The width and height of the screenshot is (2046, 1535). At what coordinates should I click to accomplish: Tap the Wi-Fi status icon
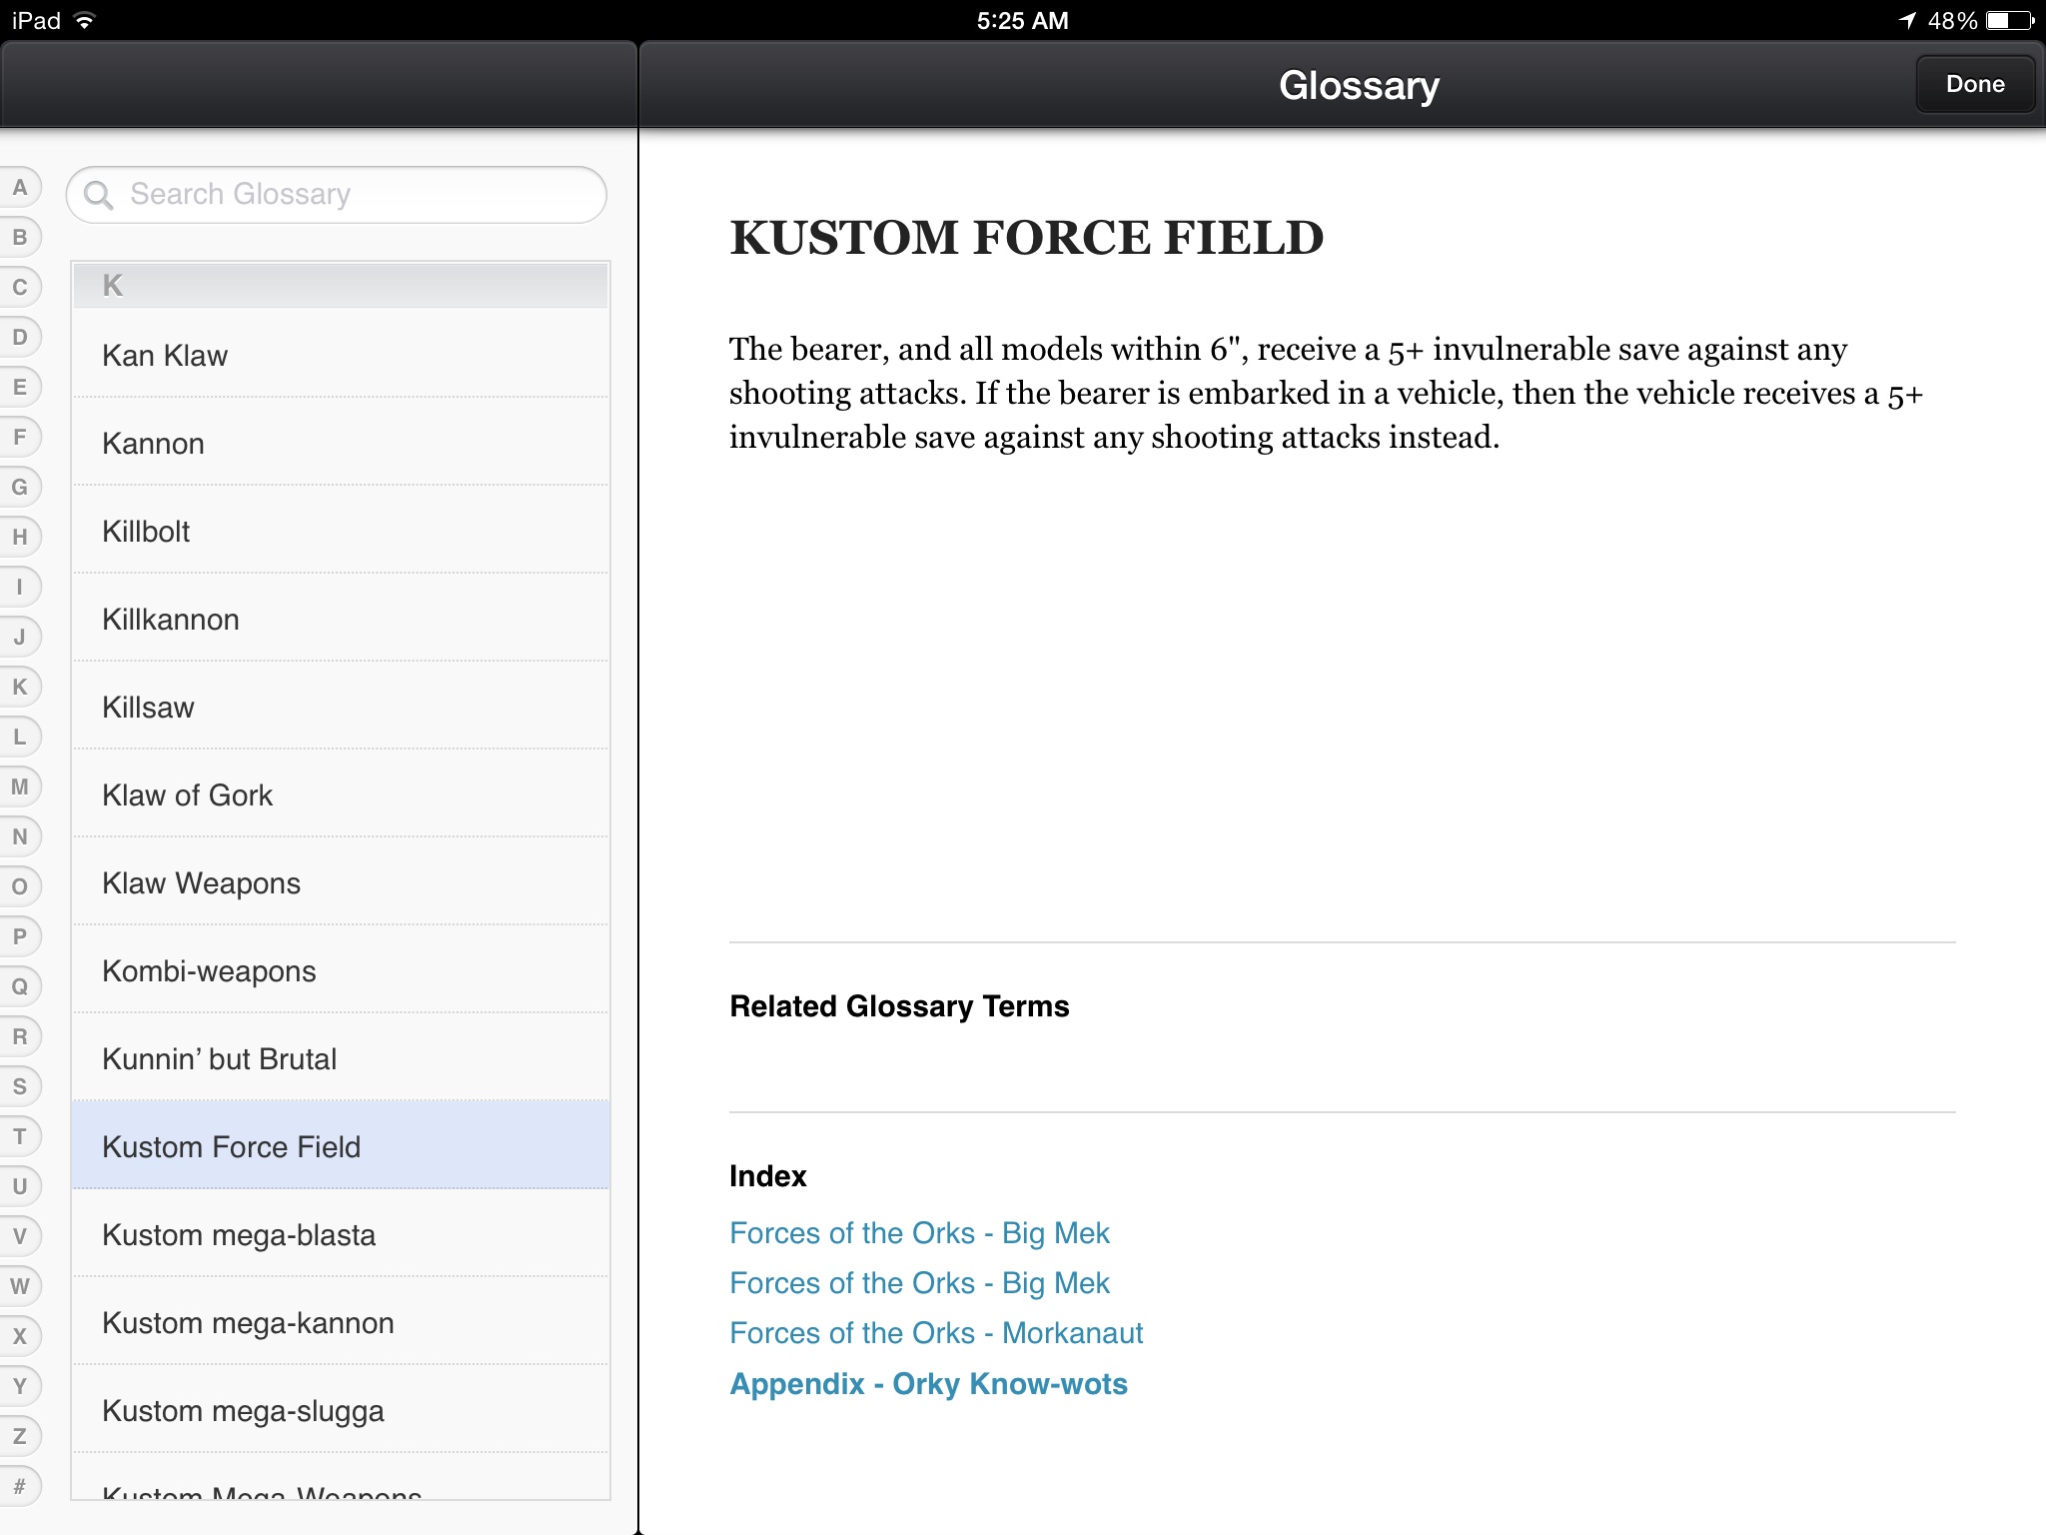click(85, 20)
